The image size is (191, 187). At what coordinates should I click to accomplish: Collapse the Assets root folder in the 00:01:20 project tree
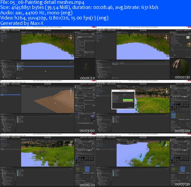(x=1, y=63)
